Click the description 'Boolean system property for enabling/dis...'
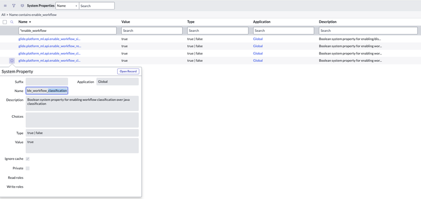 pyautogui.click(x=350, y=39)
